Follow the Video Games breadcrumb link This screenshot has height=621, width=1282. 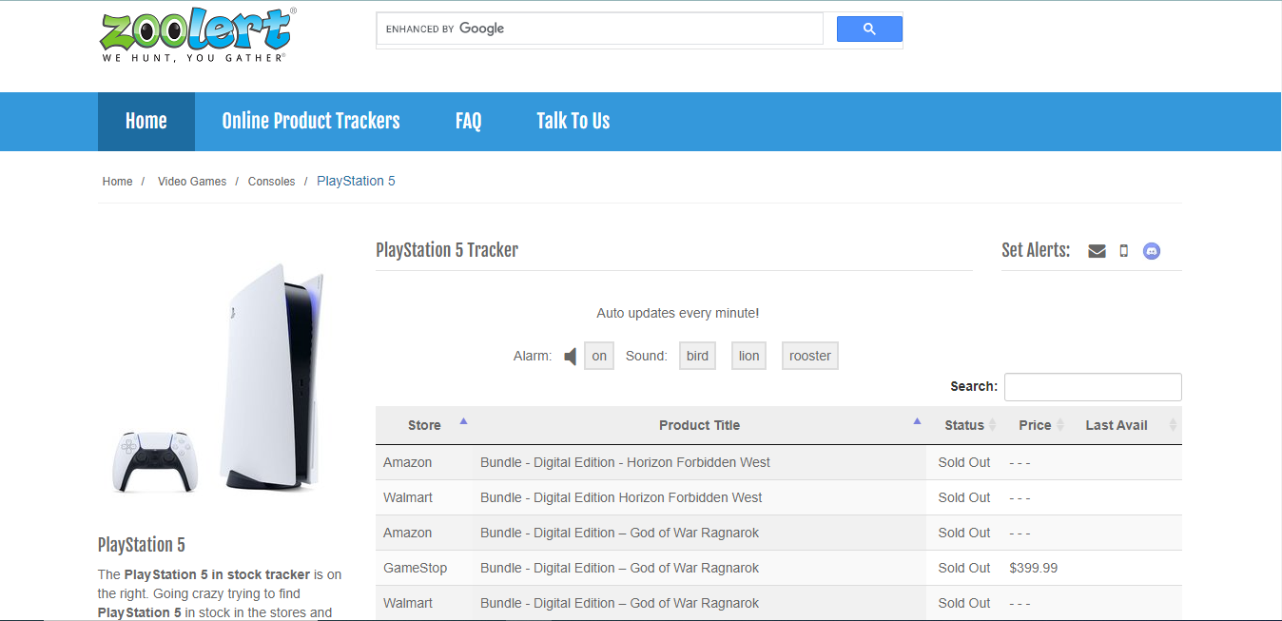192,182
